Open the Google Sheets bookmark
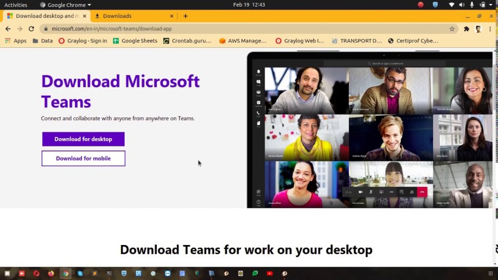The height and width of the screenshot is (280, 498). (135, 41)
